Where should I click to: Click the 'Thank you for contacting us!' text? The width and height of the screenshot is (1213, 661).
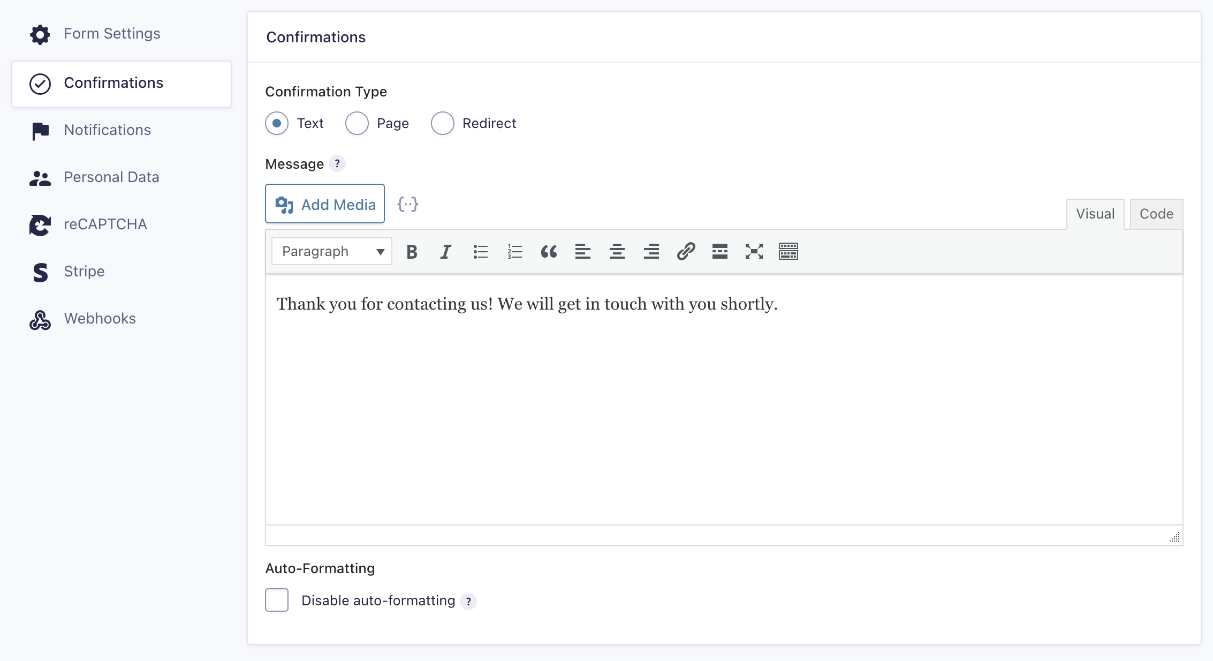point(384,304)
